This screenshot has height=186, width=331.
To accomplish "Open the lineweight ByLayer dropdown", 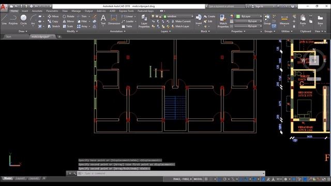I will 248,21.
